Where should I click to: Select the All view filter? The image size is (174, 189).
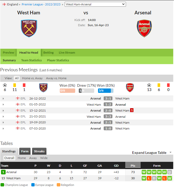click(x=17, y=78)
